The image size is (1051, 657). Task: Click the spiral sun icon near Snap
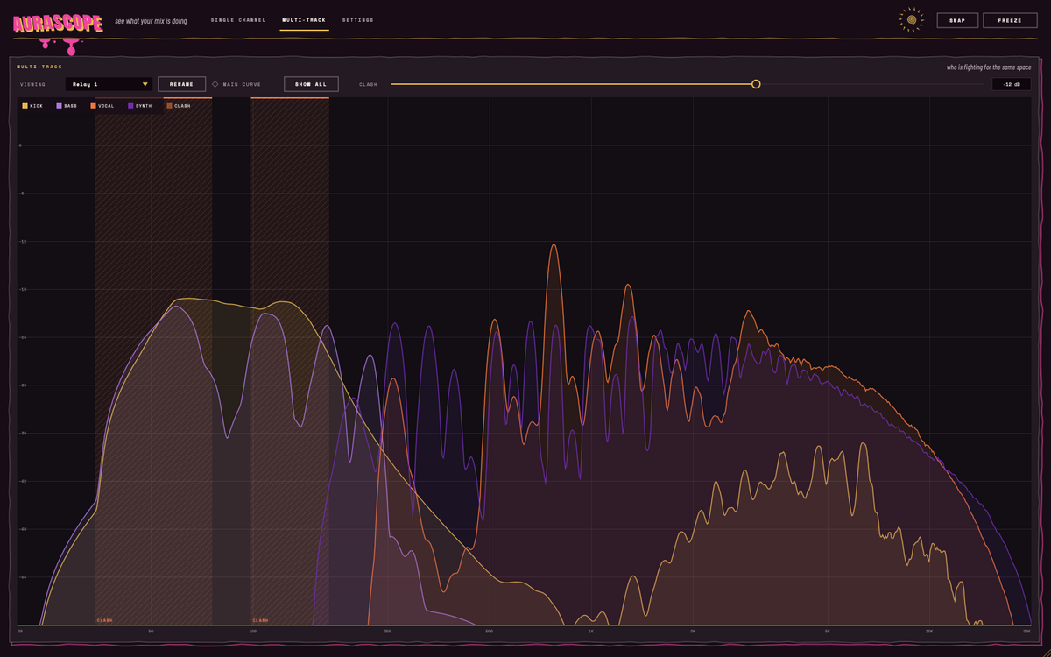(x=912, y=19)
